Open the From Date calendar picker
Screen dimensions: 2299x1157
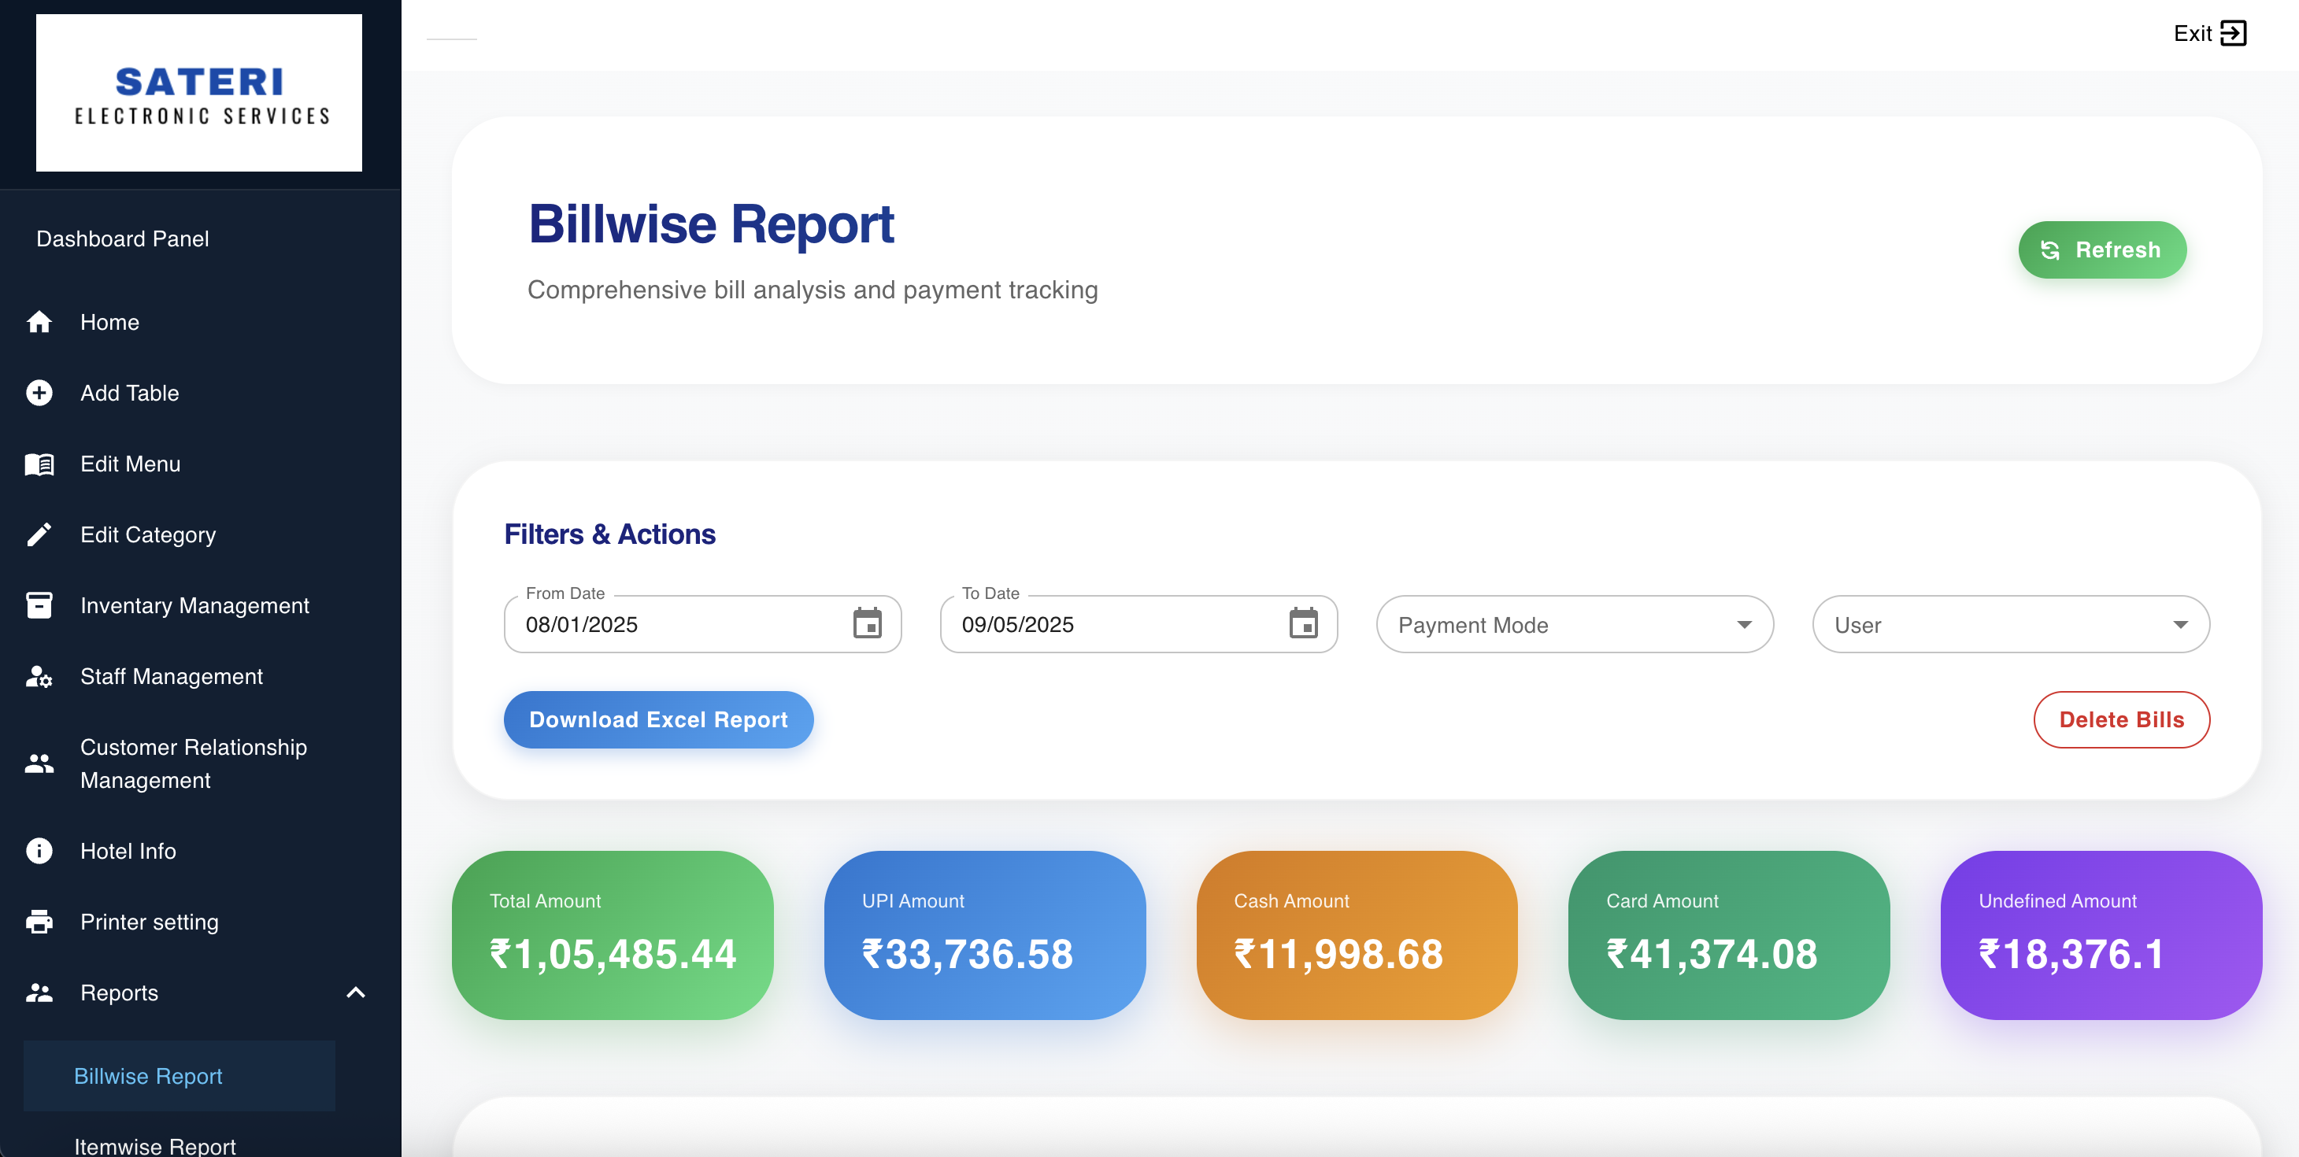click(x=868, y=624)
